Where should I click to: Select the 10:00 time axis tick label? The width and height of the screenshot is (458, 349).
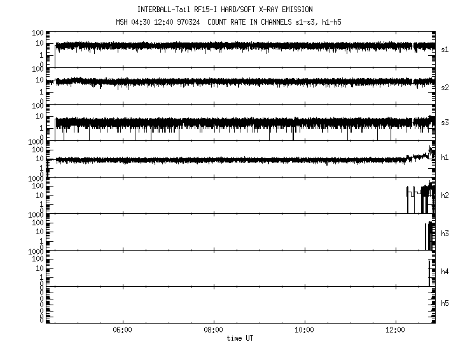point(305,330)
